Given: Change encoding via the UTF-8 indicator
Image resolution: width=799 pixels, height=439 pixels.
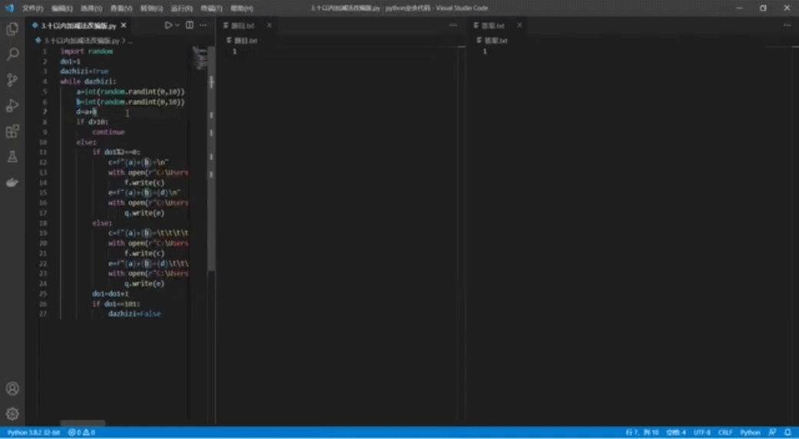Looking at the screenshot, I should [701, 432].
